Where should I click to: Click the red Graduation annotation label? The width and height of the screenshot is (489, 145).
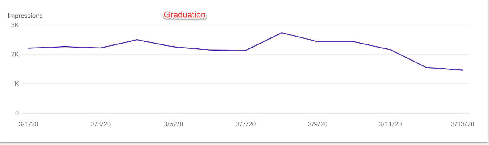[x=185, y=15]
